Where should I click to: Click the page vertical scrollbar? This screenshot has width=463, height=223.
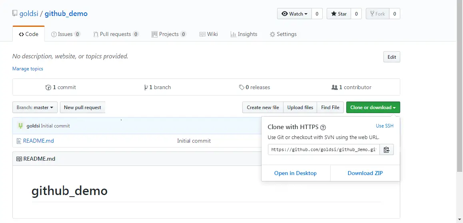460,86
